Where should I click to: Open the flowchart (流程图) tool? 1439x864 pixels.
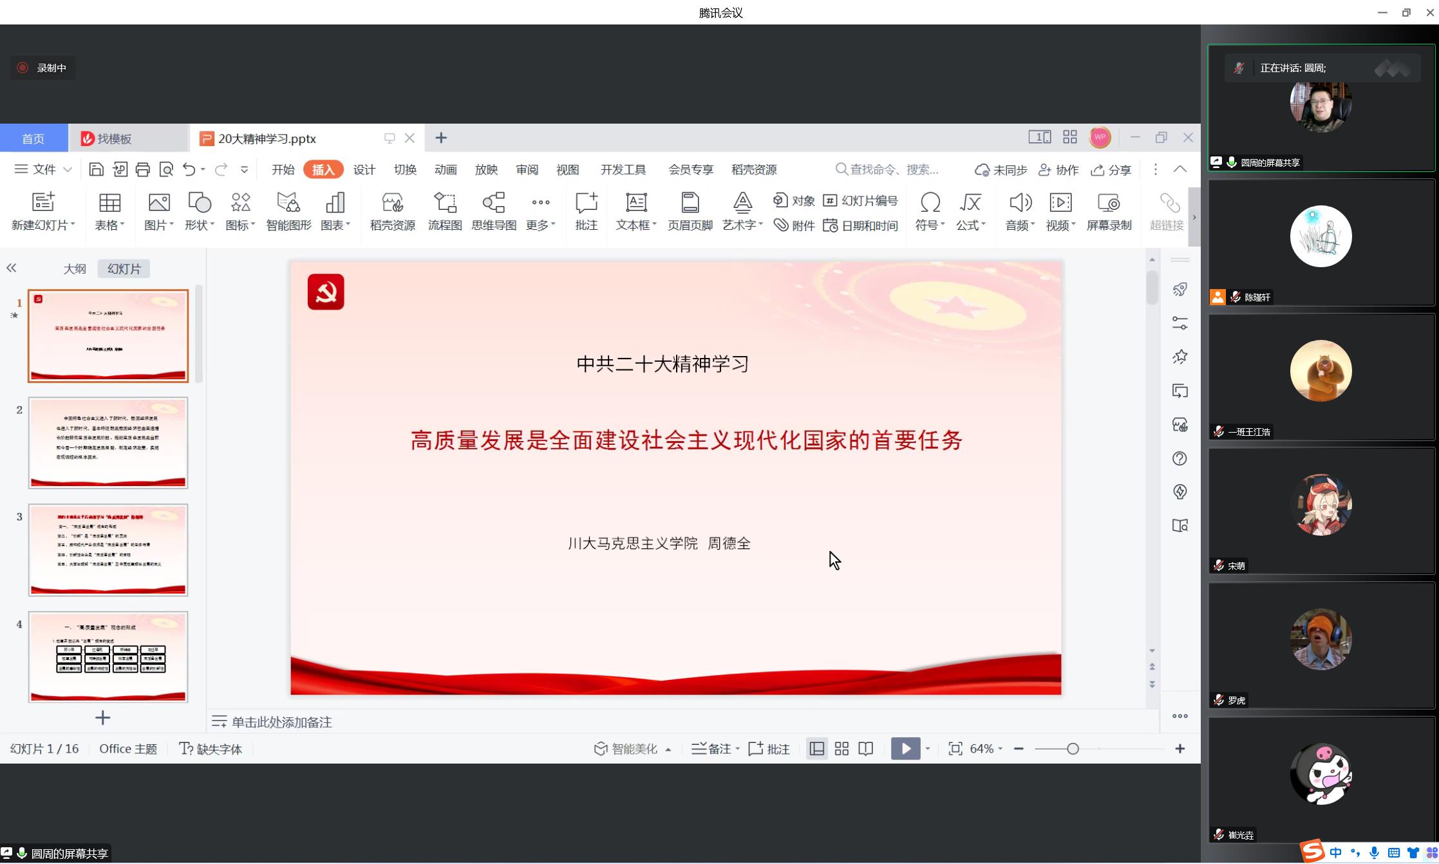click(444, 203)
